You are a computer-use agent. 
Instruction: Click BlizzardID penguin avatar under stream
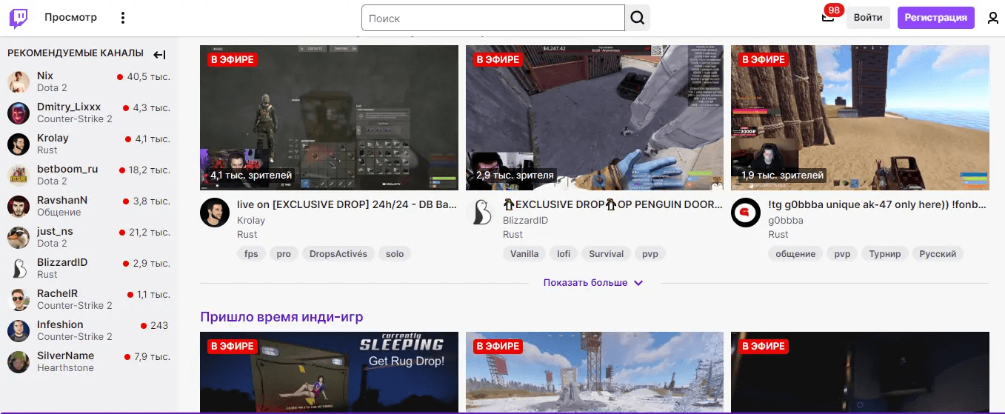[481, 213]
